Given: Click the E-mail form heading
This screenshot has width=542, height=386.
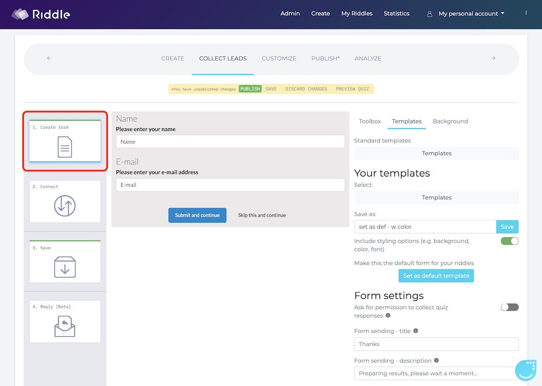Looking at the screenshot, I should point(127,162).
